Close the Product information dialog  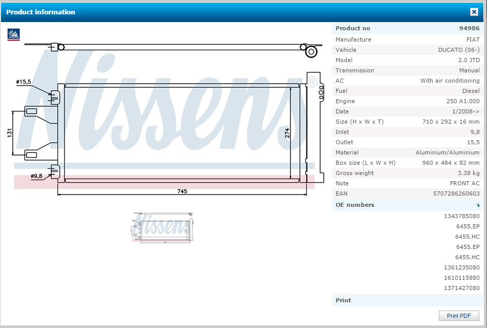(x=474, y=12)
